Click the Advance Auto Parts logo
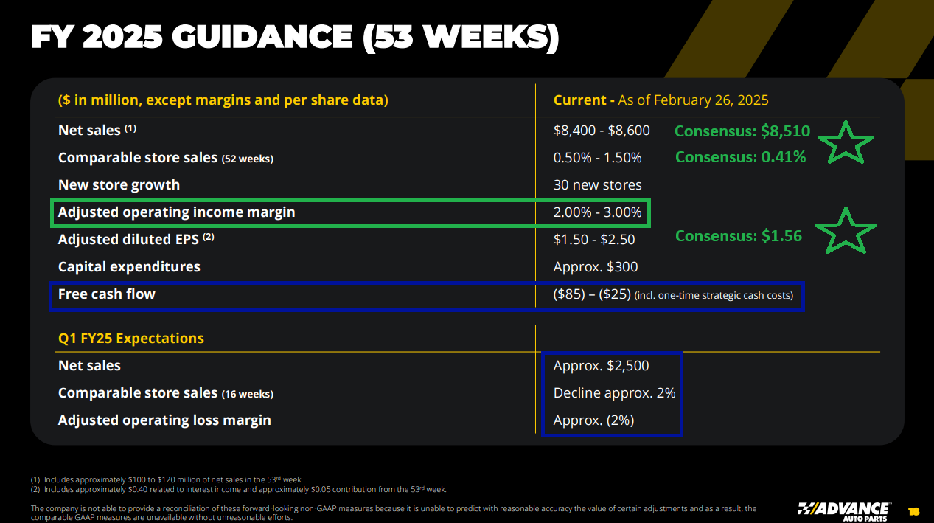Viewport: 934px width, 523px height. [844, 511]
